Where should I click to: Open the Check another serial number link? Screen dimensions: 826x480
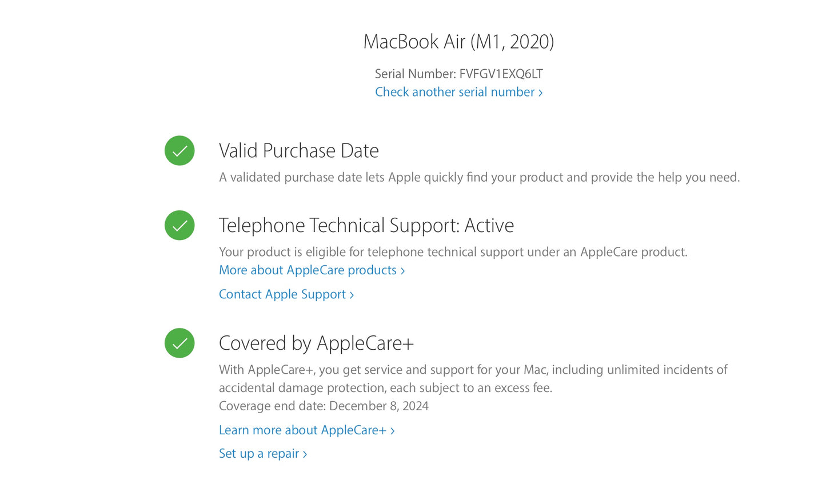(x=455, y=92)
